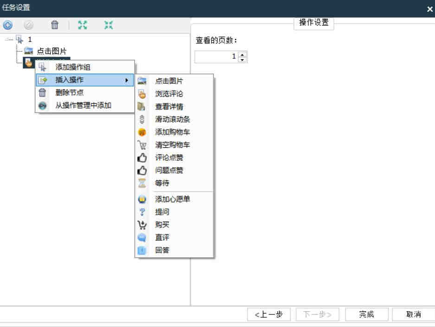Viewport: 435px width, 327px height.
Task: Click the <上一步 button
Action: click(269, 314)
